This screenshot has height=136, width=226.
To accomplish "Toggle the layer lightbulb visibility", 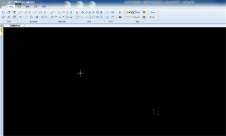I will tap(125, 12).
